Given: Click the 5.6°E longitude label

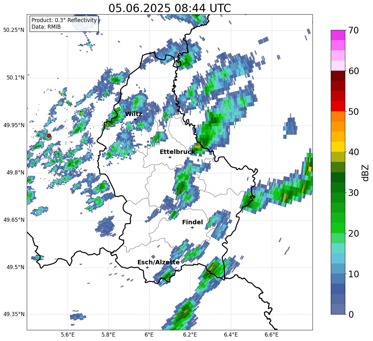Looking at the screenshot, I should tap(68, 335).
